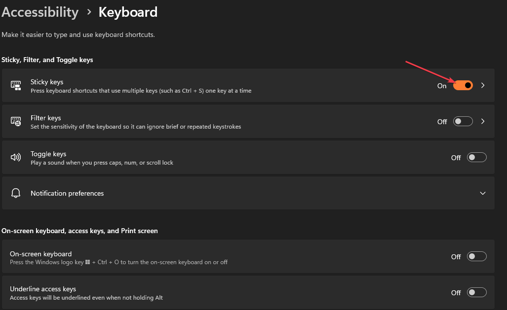
Task: Click the Underline access keys label
Action: [43, 289]
